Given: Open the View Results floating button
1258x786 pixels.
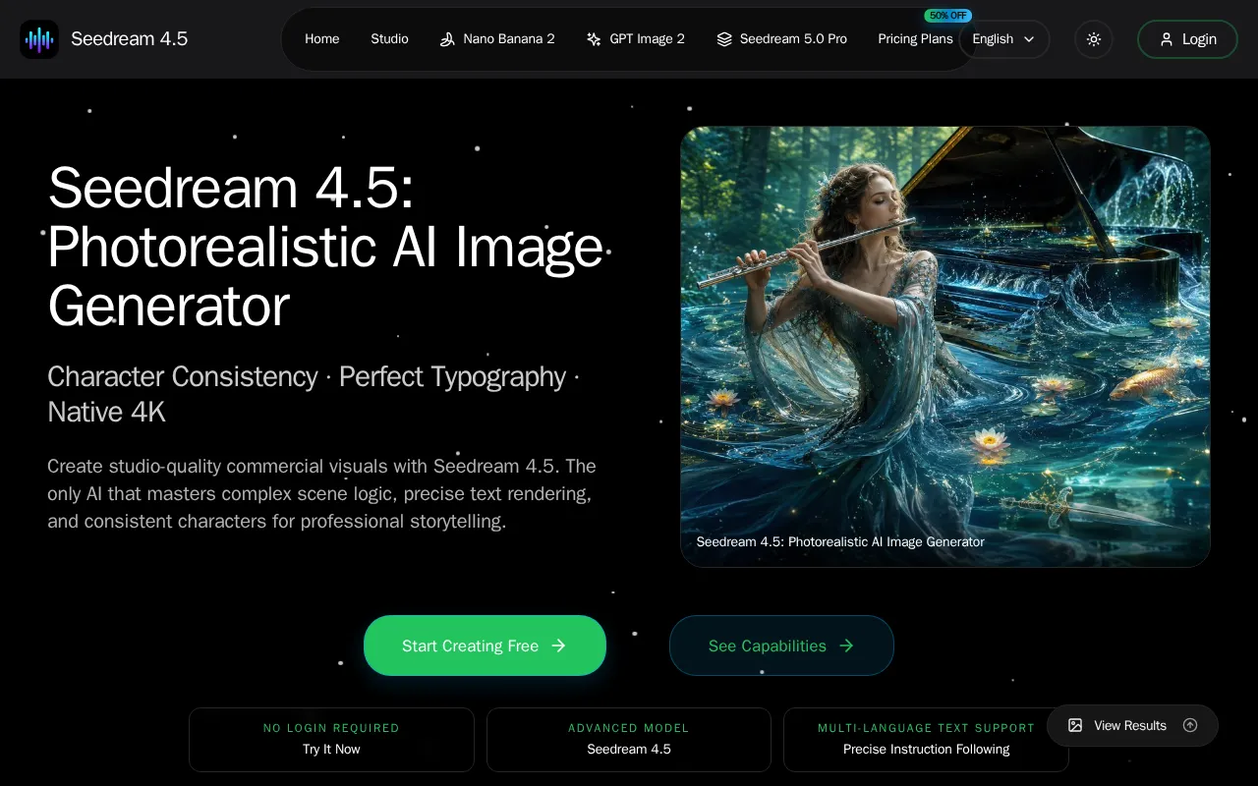Looking at the screenshot, I should pos(1132,725).
